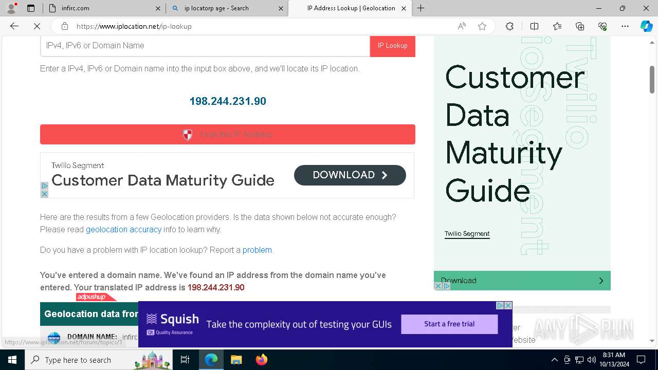This screenshot has width=658, height=370.
Task: Activate Read aloud in the address bar
Action: [462, 26]
